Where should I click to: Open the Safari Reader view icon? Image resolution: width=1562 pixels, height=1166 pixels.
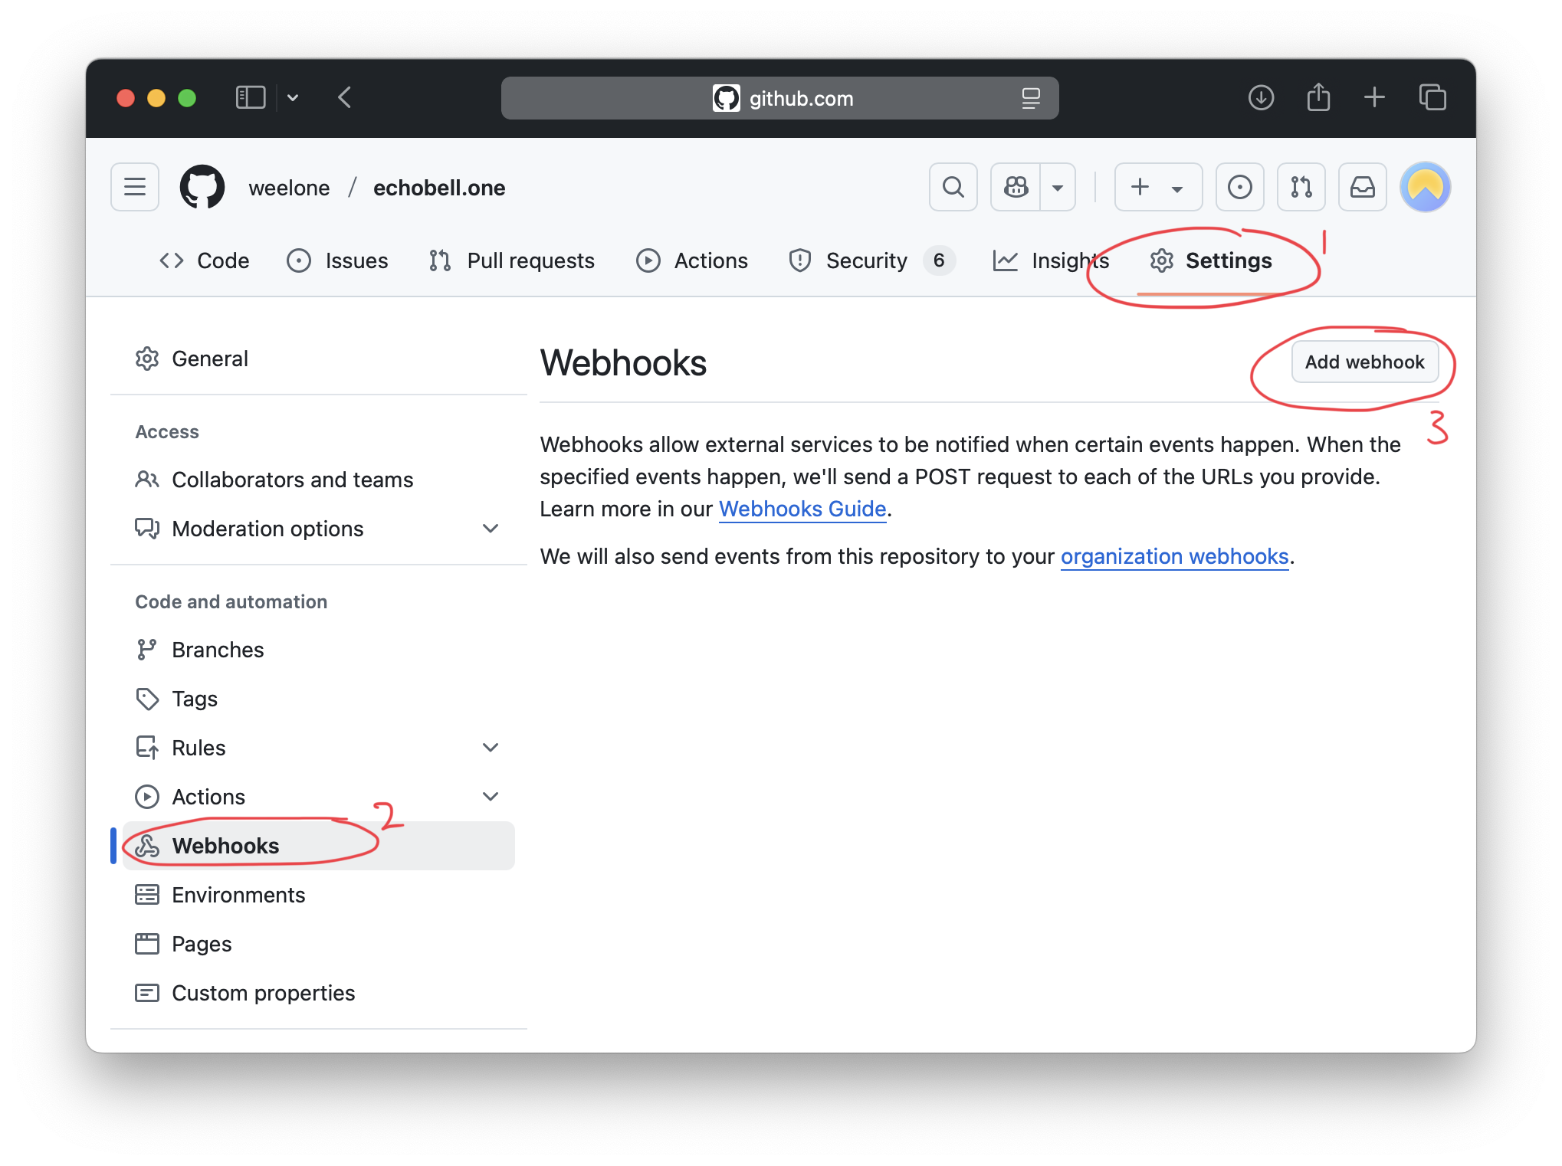[x=1031, y=98]
